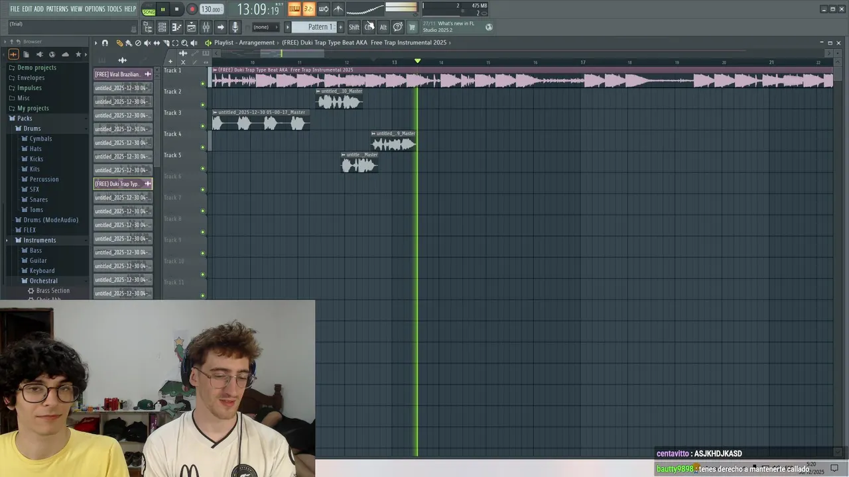The image size is (849, 477).
Task: Stop playback with the transport stop button
Action: pyautogui.click(x=176, y=9)
